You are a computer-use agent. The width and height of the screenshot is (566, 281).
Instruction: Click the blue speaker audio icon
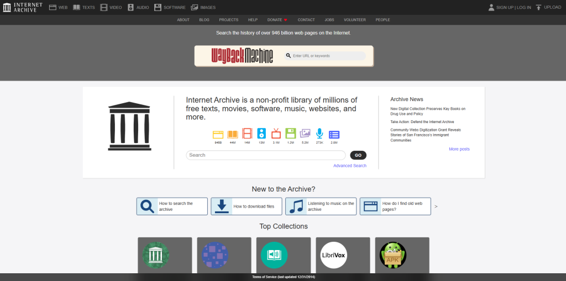(261, 134)
